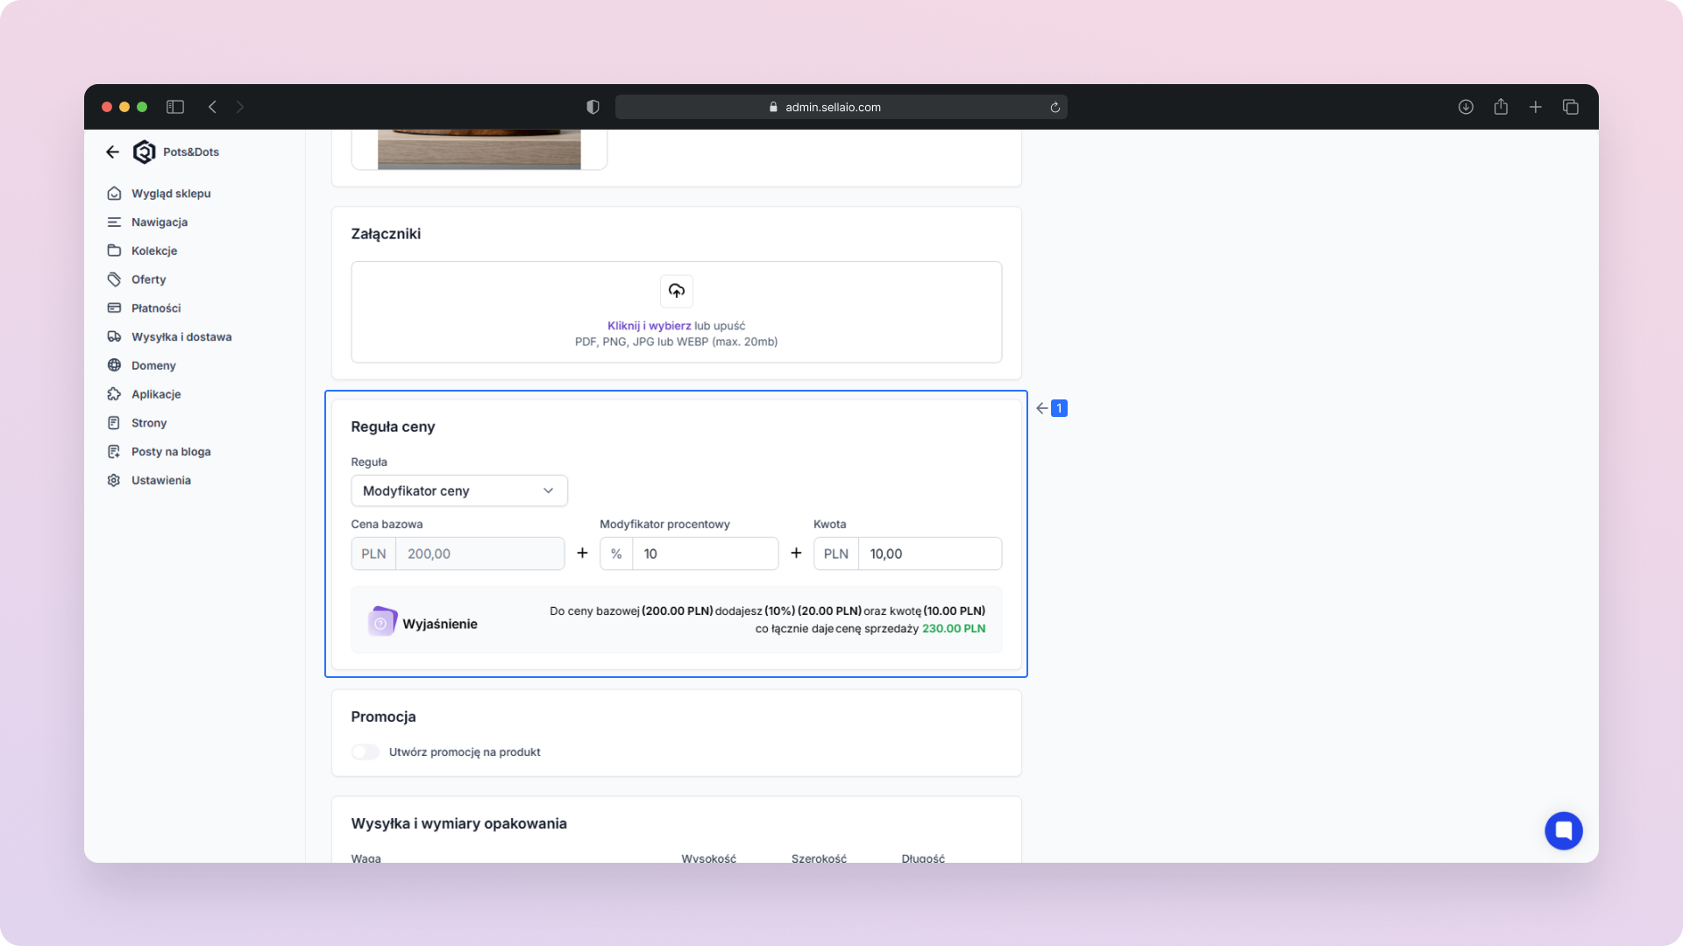Click the Ustawienia gear icon
Screen dimensions: 1683x946
tap(114, 480)
